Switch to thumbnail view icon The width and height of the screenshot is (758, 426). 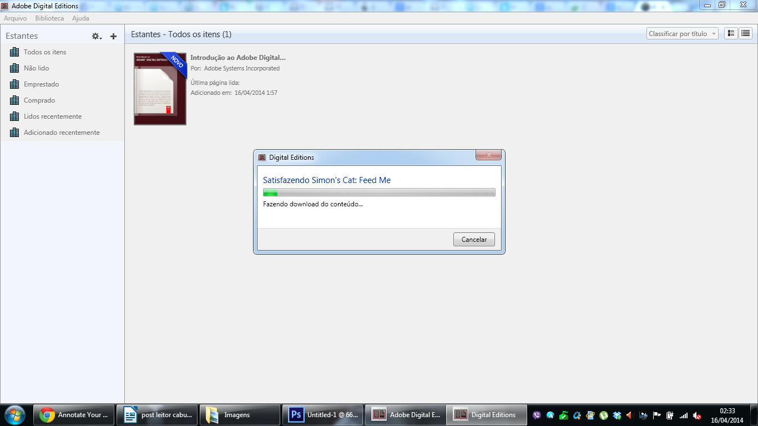(x=731, y=34)
